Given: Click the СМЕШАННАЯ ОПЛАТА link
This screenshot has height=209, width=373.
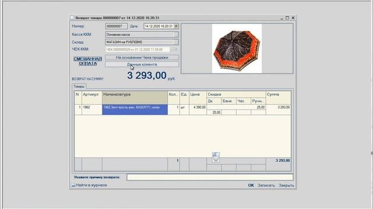Looking at the screenshot, I should [x=88, y=61].
